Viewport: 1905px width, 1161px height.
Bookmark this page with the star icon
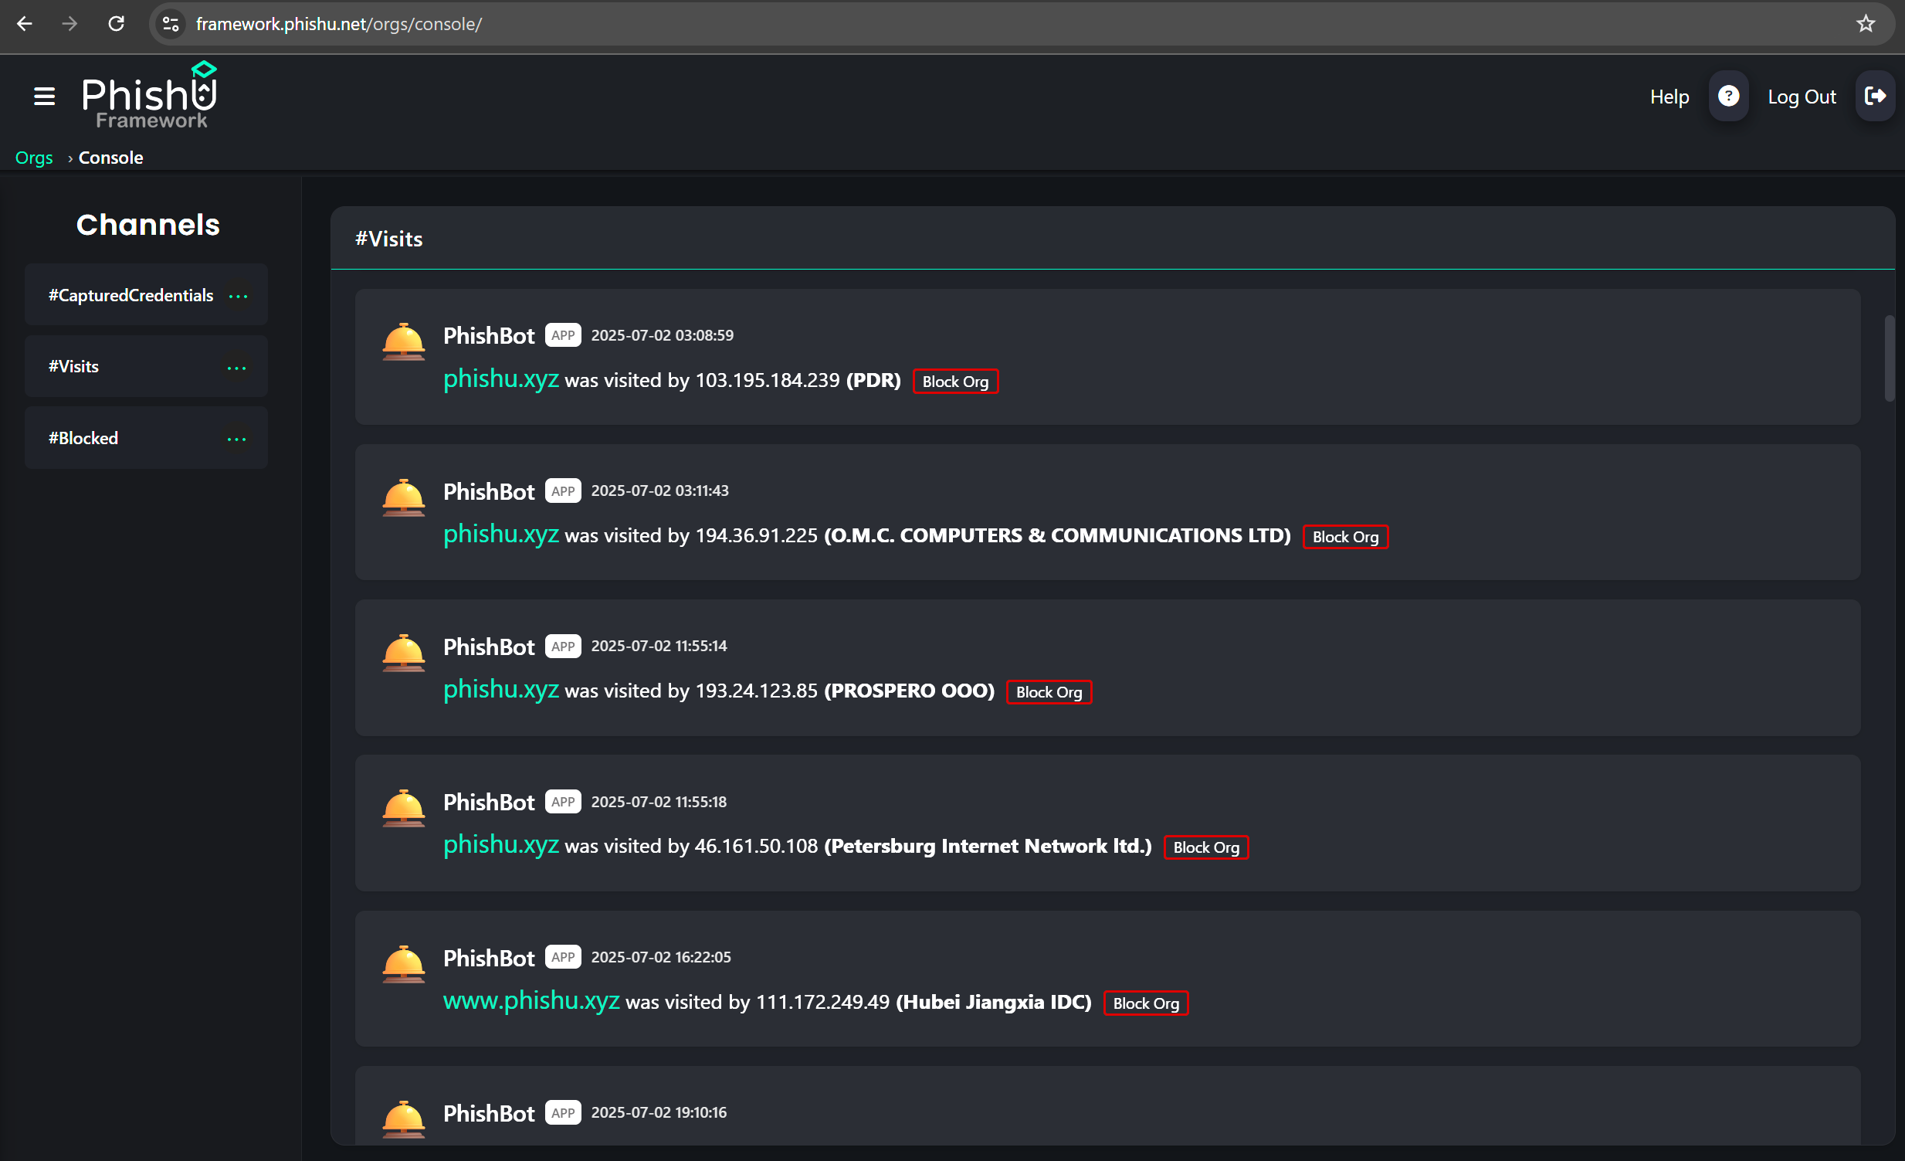tap(1866, 24)
